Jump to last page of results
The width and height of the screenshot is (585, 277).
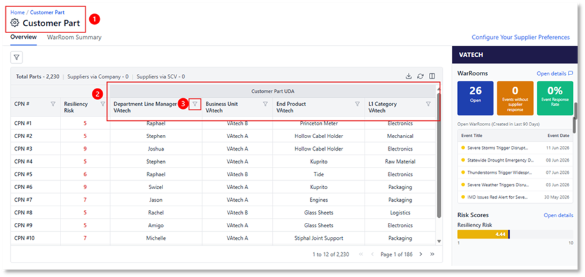(432, 254)
